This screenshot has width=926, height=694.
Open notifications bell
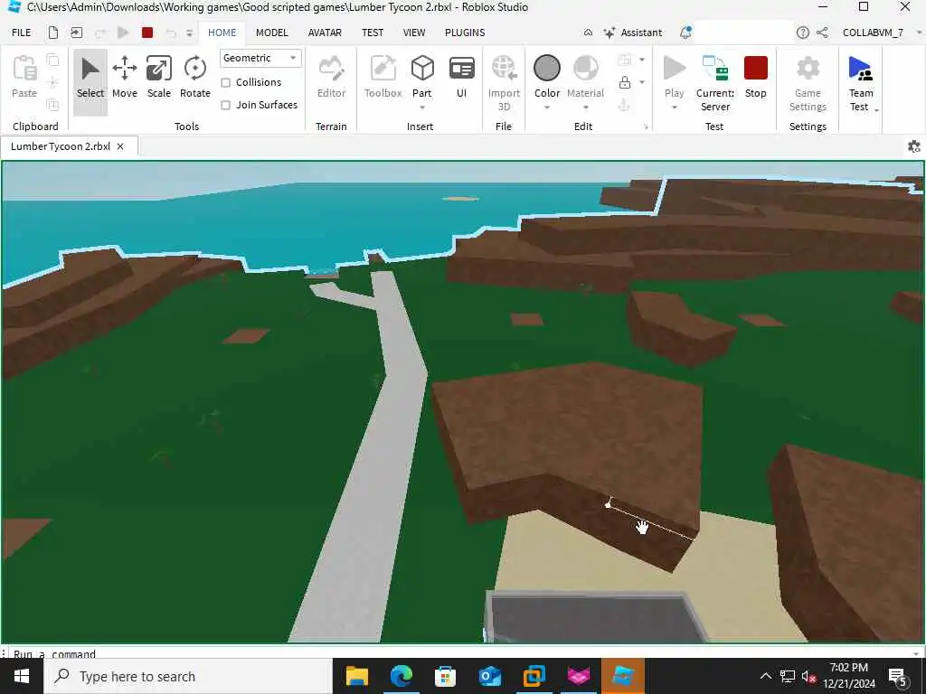click(x=685, y=33)
